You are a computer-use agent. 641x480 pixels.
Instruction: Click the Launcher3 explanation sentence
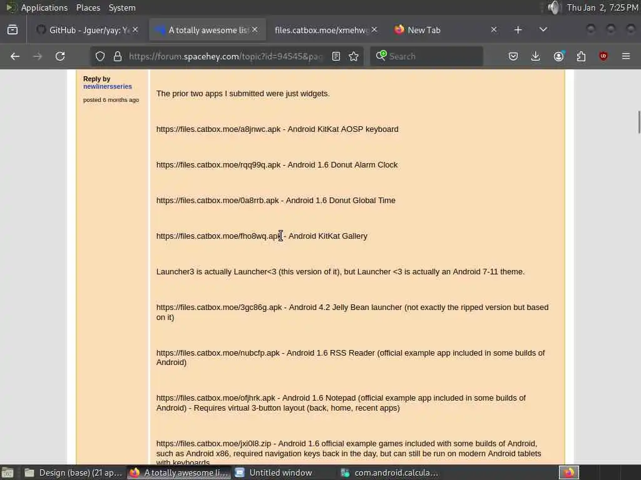[340, 272]
